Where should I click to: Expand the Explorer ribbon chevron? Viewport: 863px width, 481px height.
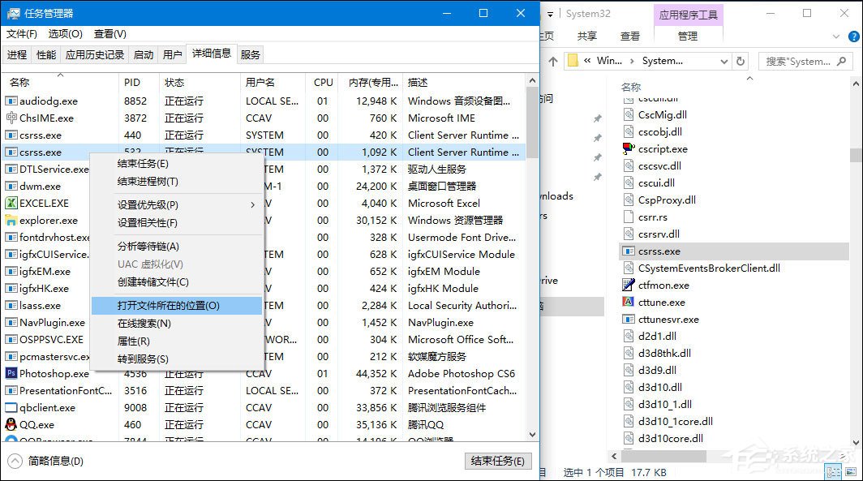[x=836, y=37]
